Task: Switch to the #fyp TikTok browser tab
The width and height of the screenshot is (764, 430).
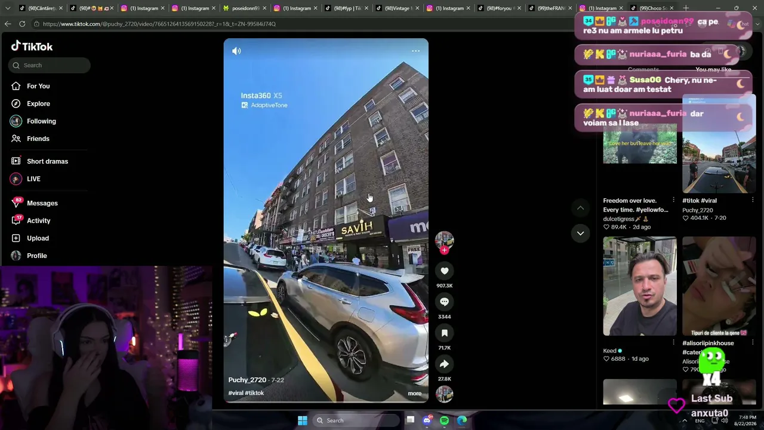Action: (x=345, y=8)
